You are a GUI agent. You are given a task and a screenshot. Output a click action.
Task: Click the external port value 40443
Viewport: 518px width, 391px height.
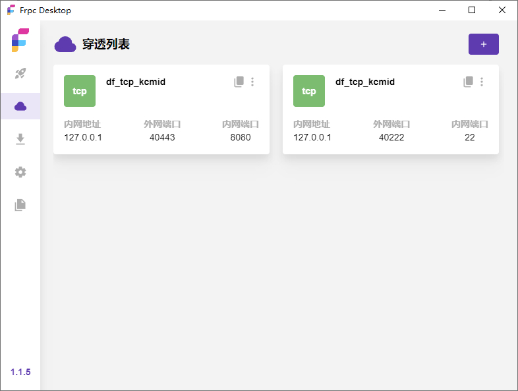pos(162,137)
